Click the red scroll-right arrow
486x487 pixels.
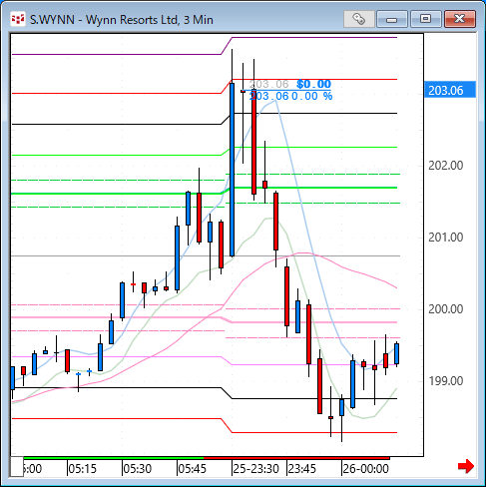point(466,466)
